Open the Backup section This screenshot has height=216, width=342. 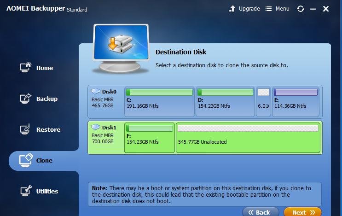click(47, 99)
